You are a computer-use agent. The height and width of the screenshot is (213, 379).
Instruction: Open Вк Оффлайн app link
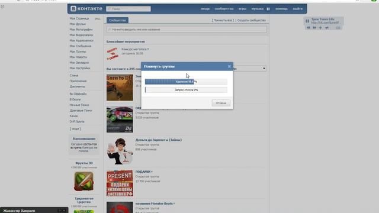(78, 94)
